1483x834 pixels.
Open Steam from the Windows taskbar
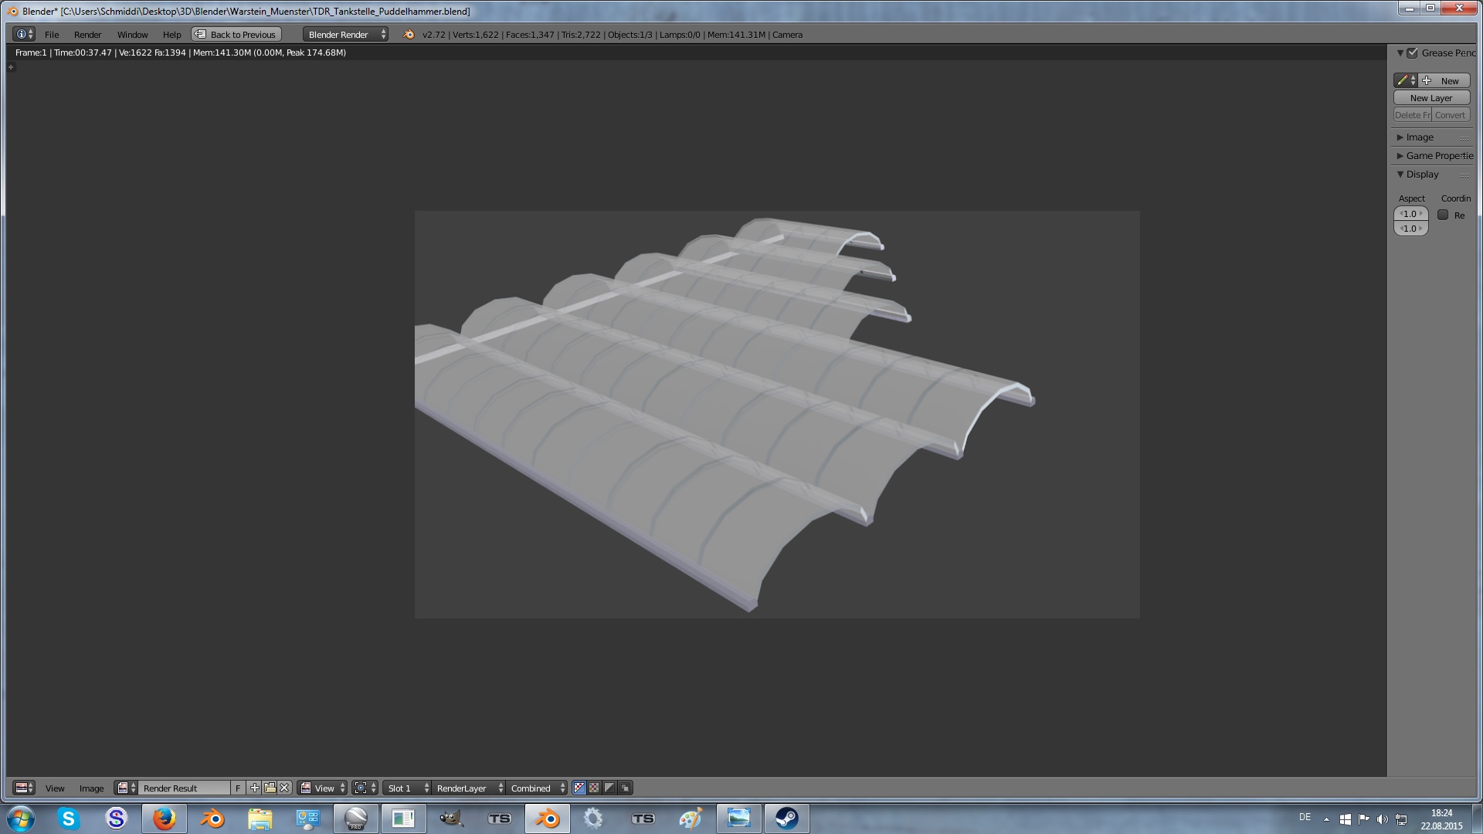pos(786,818)
